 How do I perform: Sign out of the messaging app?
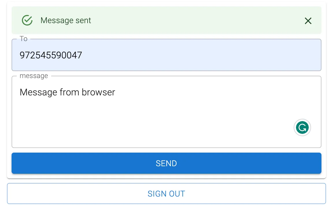click(166, 194)
